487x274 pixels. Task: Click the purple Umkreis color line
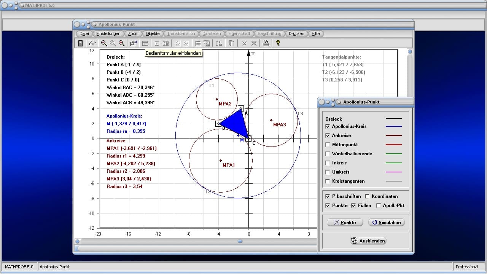394,172
